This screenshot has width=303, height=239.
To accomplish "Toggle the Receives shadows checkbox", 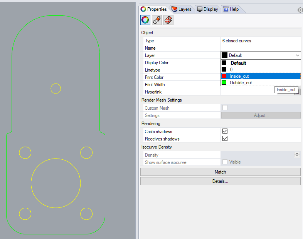I will (225, 139).
